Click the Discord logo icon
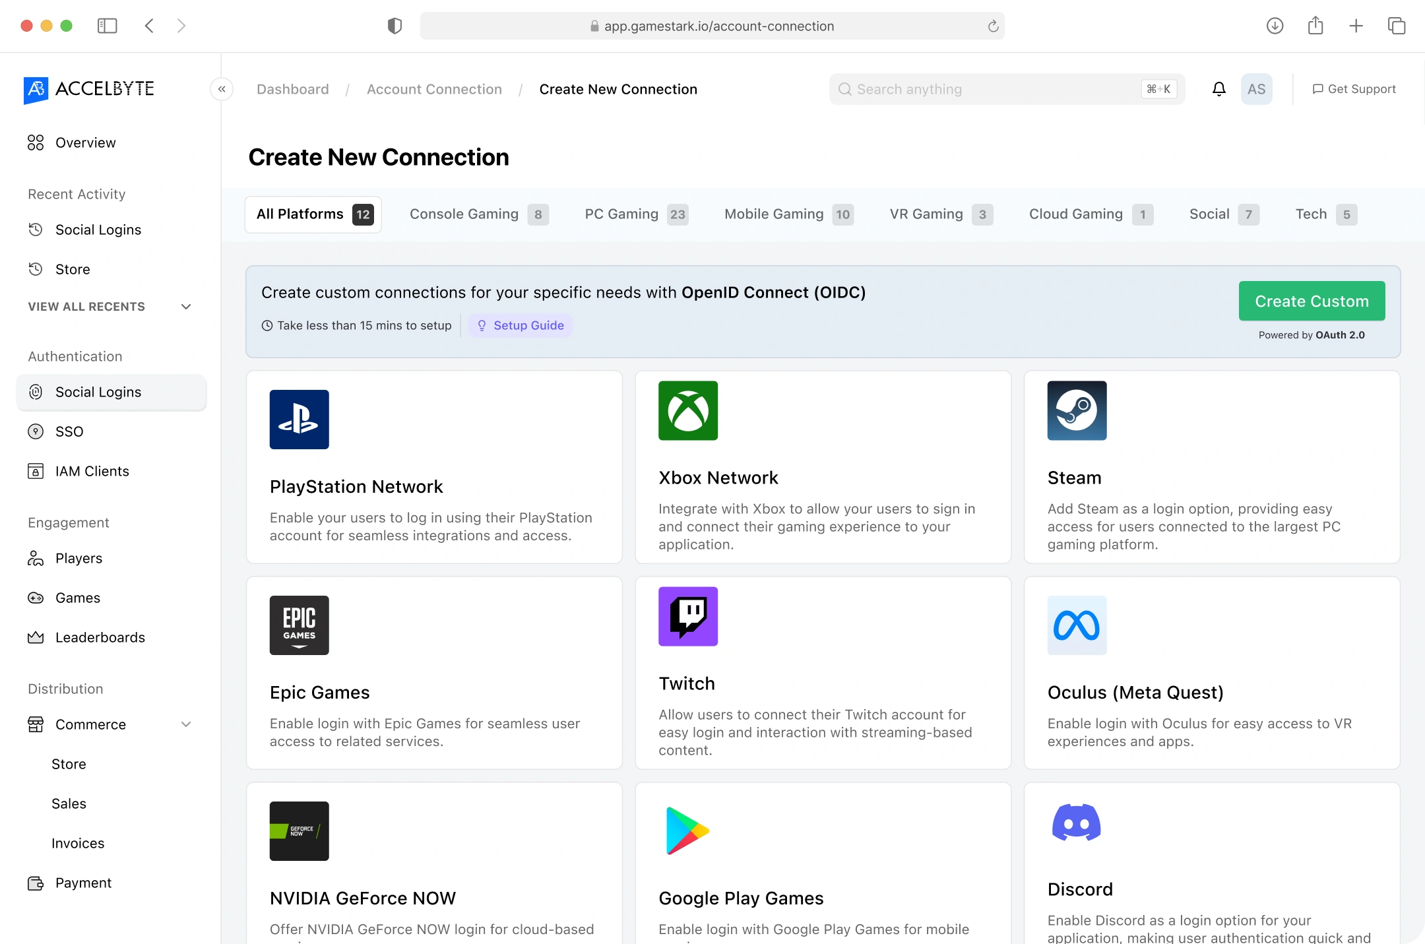Viewport: 1425px width, 944px height. [x=1077, y=822]
